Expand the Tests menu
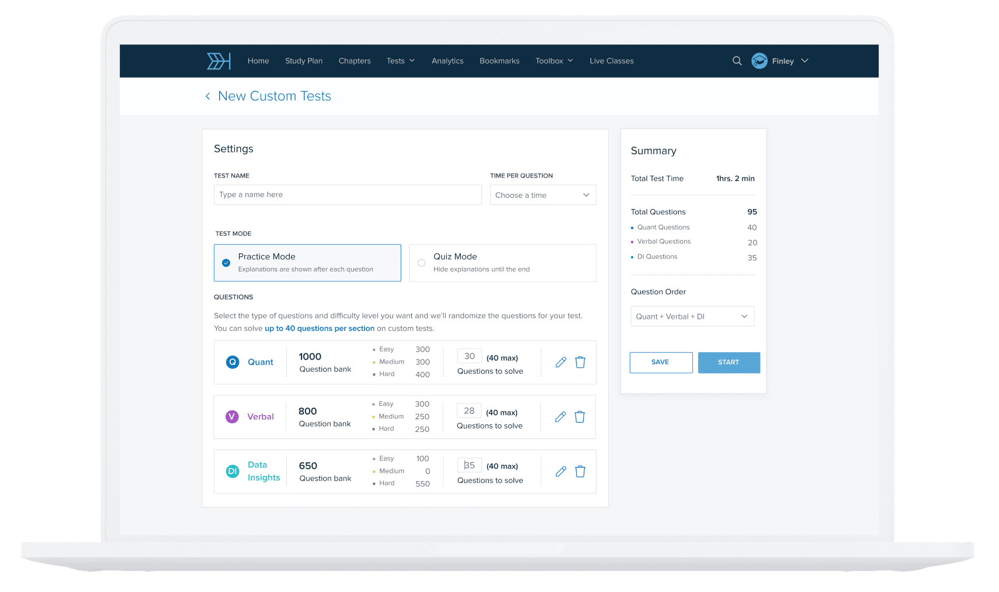999x592 pixels. (x=400, y=61)
